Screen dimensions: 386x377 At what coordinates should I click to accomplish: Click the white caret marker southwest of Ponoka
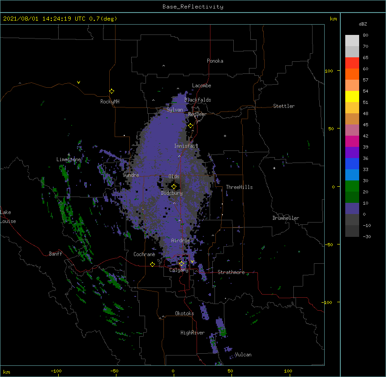click(x=164, y=66)
